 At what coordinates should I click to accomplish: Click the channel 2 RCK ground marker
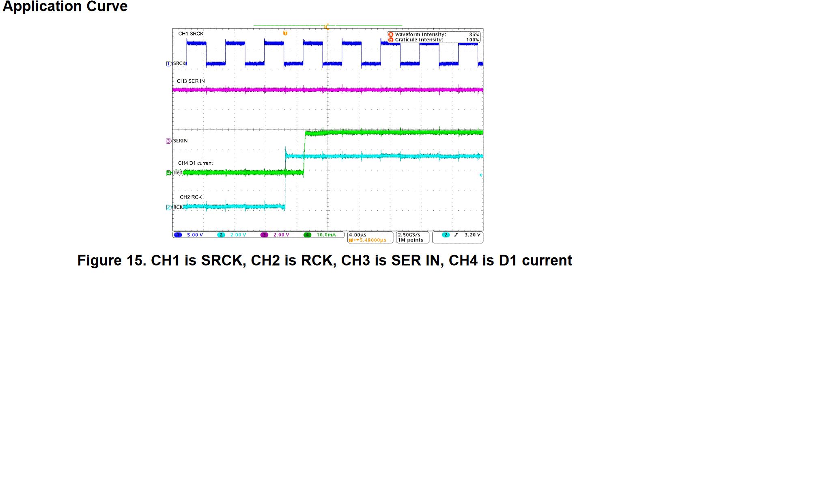click(168, 207)
